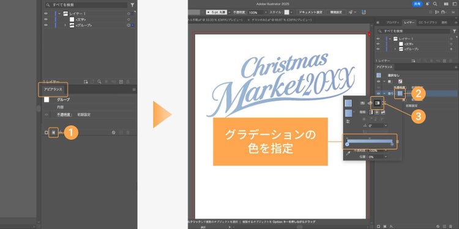Click Create New Layer in right Layers panel
The width and height of the screenshot is (459, 229).
pos(444,60)
